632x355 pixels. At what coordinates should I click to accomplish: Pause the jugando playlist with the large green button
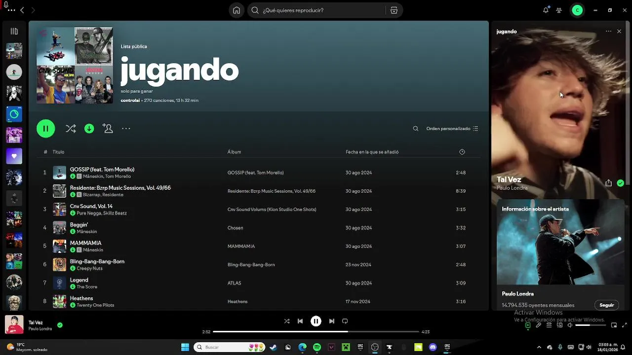click(45, 129)
